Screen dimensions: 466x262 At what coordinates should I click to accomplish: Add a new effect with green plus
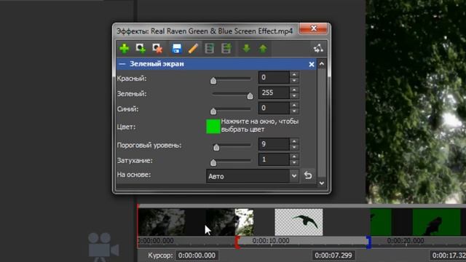[x=125, y=49]
